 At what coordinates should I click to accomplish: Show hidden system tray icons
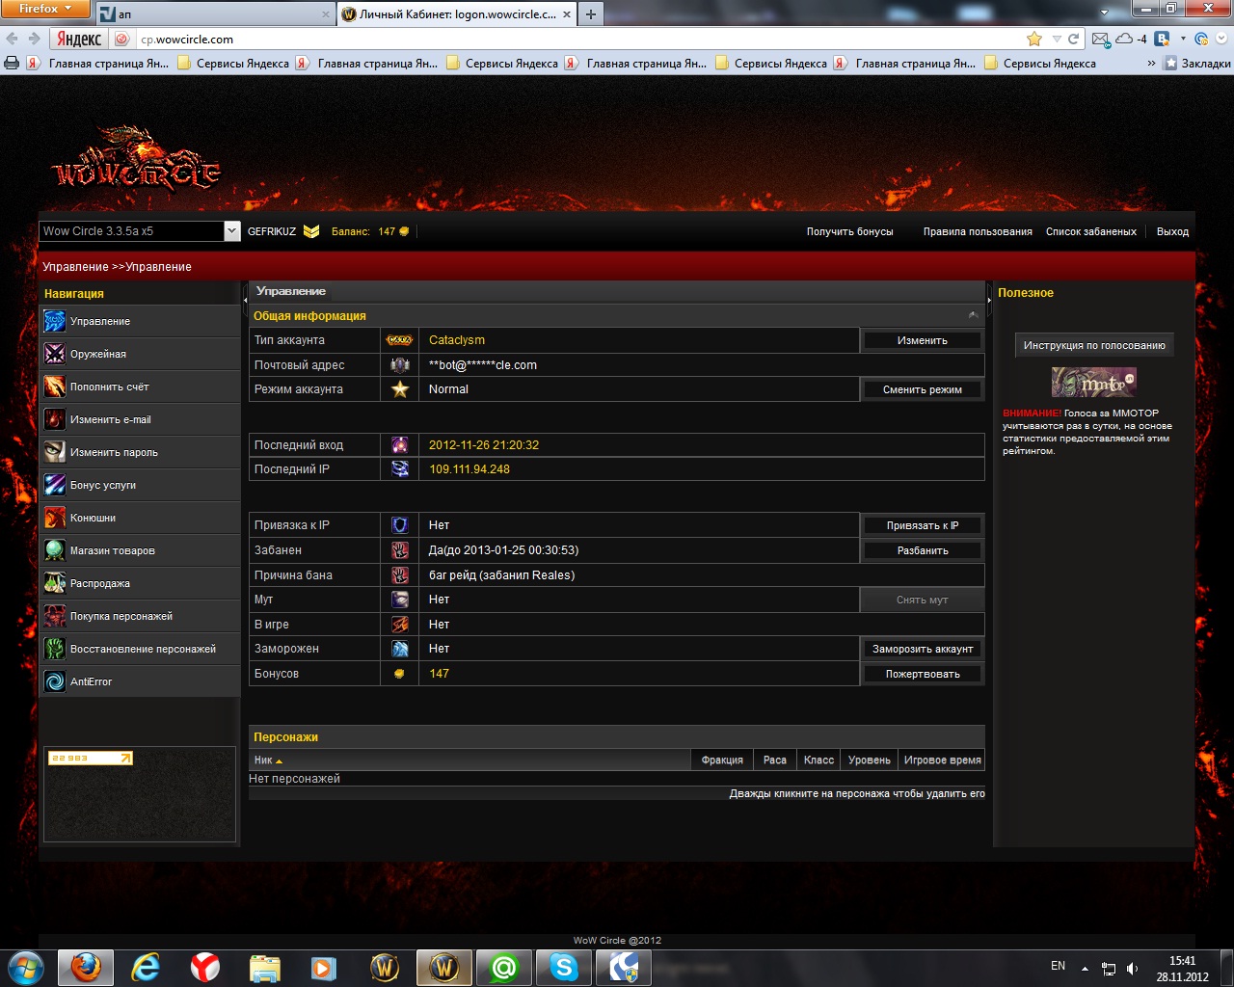click(1085, 969)
